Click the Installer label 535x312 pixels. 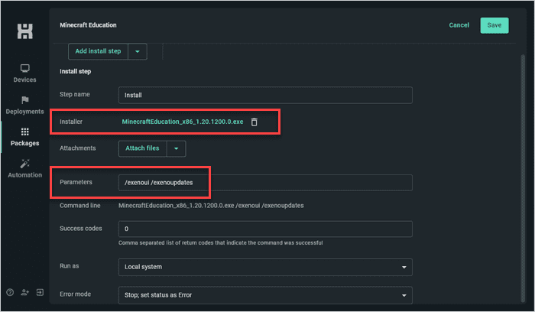[71, 122]
